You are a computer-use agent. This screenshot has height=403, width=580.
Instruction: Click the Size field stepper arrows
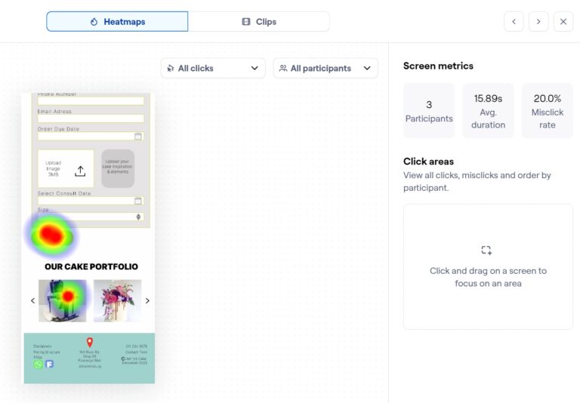pyautogui.click(x=138, y=217)
